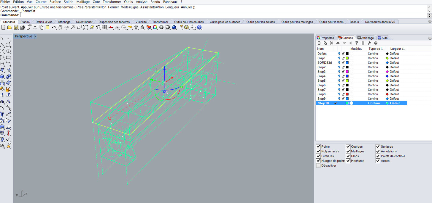Screen dimensions: 432x203
Task: Click the Matériau column header
Action: [x=356, y=49]
